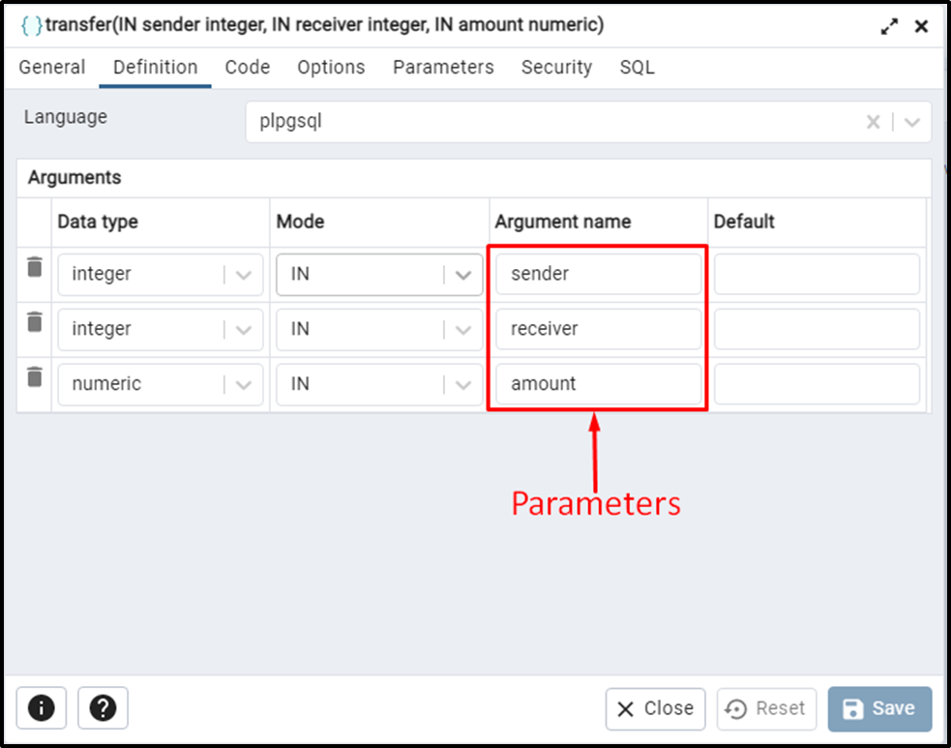Open the Security tab
This screenshot has width=951, height=748.
click(x=556, y=67)
